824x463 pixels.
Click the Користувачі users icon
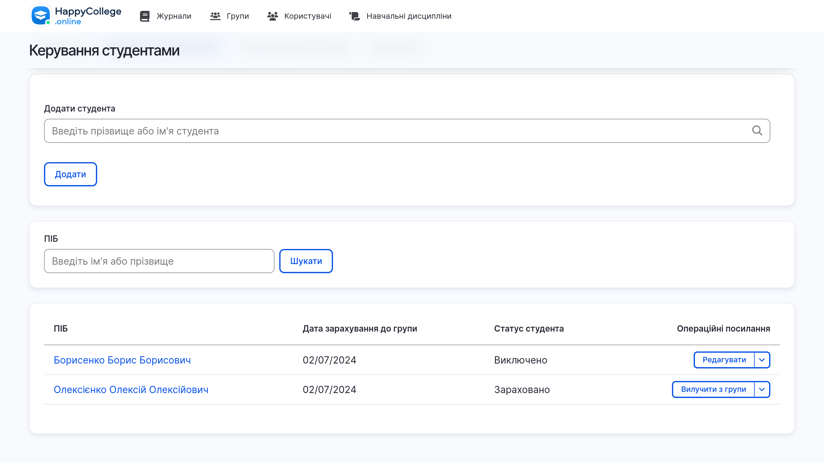[x=273, y=16]
